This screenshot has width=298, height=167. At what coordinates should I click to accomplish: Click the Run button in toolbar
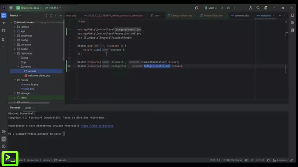click(222, 8)
